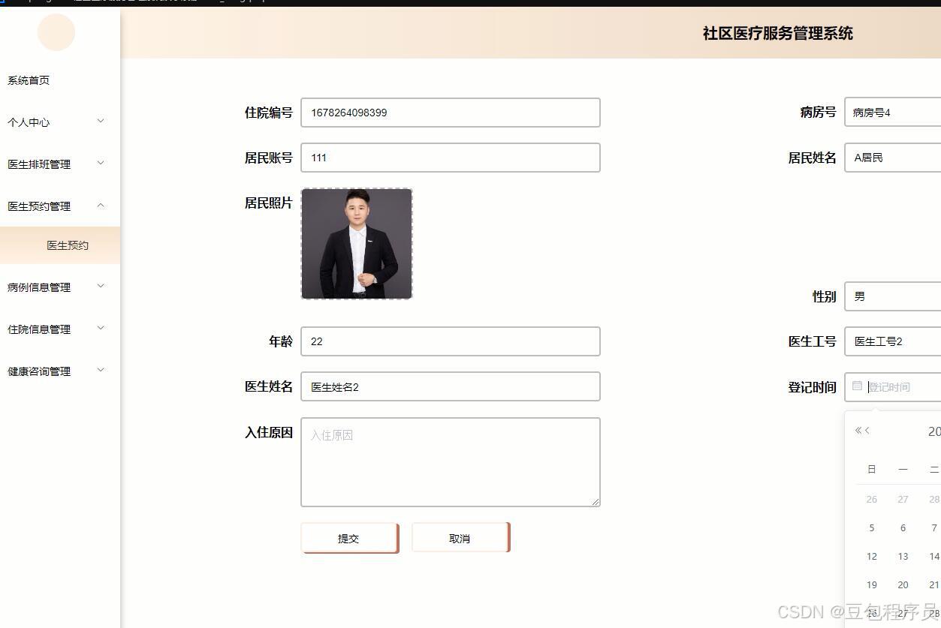
Task: Click the 入住原因 text area
Action: point(450,461)
